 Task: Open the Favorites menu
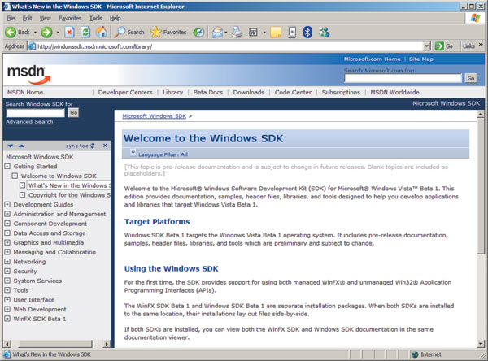tap(70, 19)
